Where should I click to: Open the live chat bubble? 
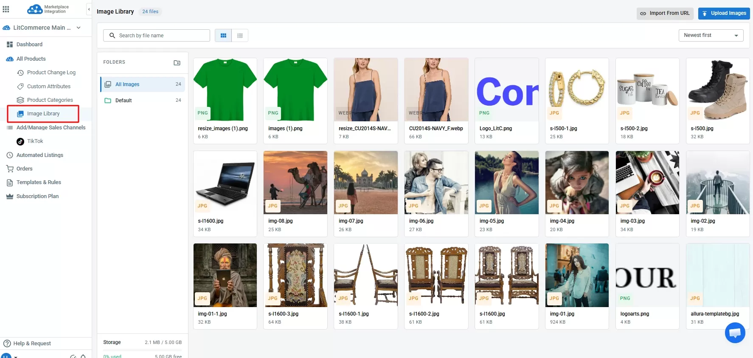pos(735,333)
